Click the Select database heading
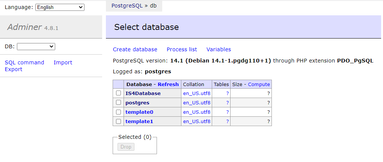This screenshot has width=383, height=162. 146,27
